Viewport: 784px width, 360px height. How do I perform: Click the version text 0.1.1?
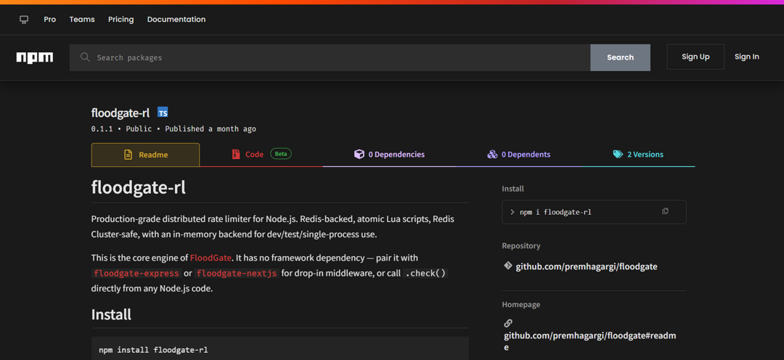(x=102, y=129)
